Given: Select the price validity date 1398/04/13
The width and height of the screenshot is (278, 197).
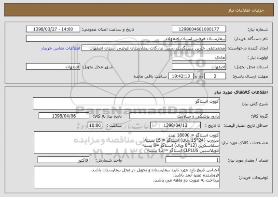Looking at the screenshot, I should (x=175, y=125).
